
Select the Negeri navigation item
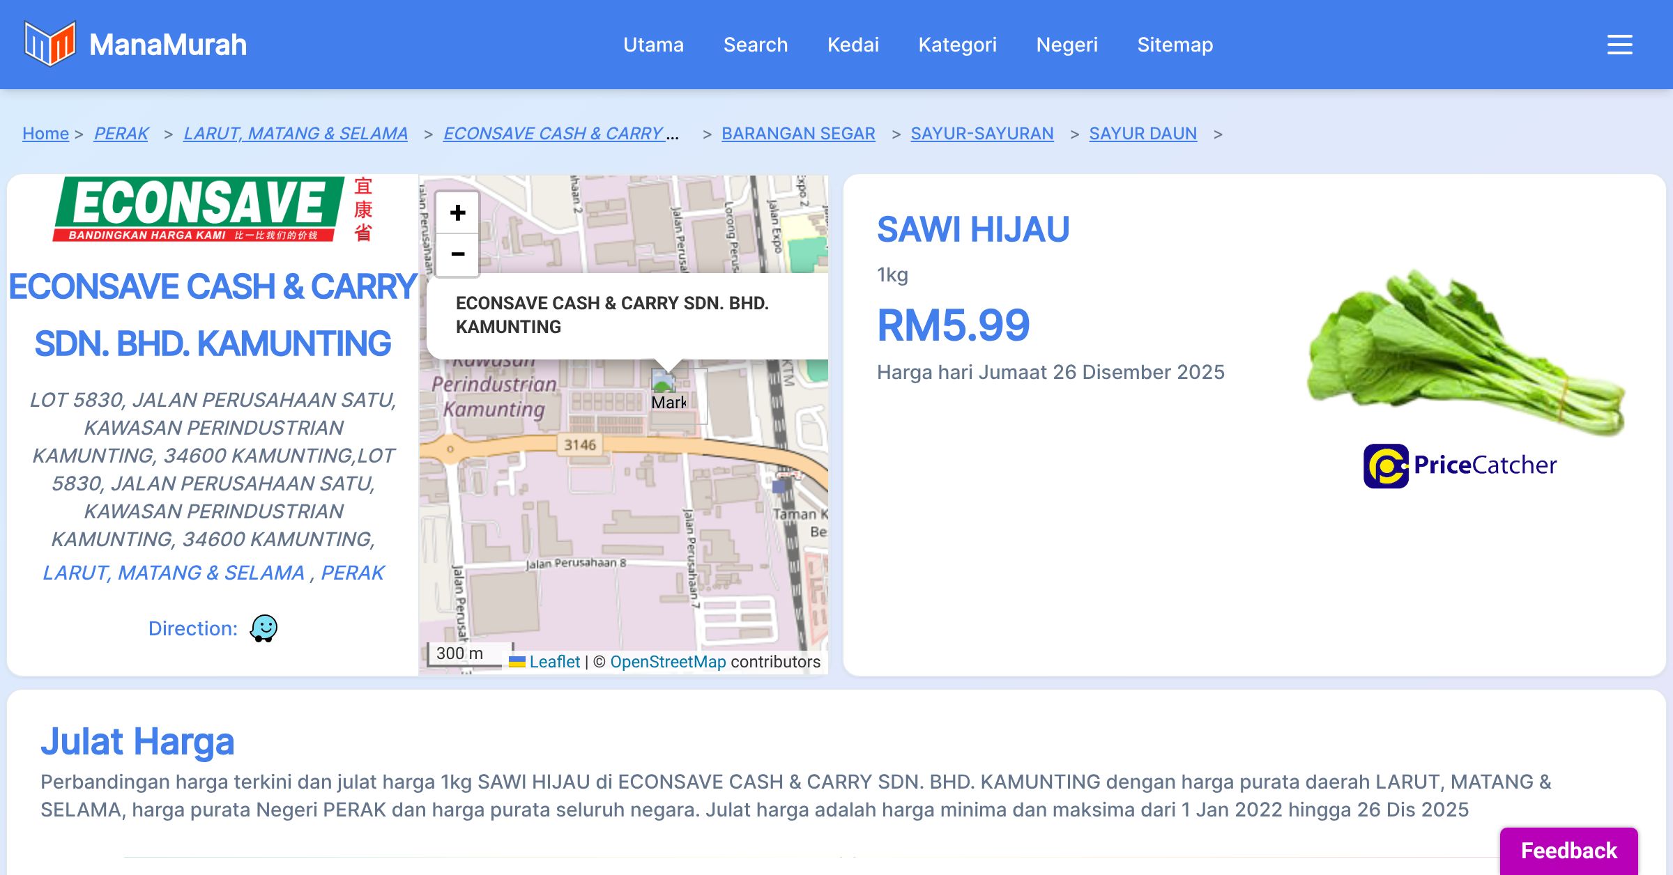coord(1067,45)
